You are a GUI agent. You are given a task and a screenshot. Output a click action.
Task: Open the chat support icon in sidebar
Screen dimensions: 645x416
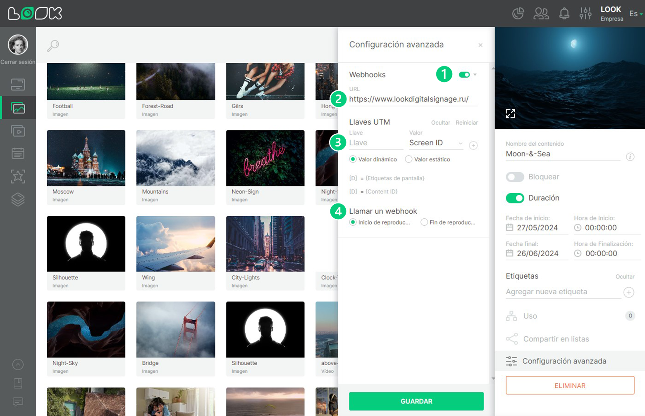[x=18, y=402]
